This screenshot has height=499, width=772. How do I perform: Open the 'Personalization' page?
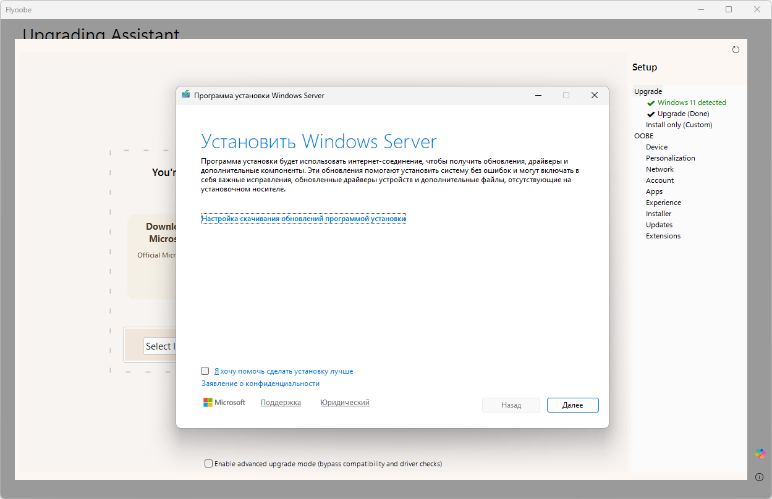pyautogui.click(x=671, y=158)
